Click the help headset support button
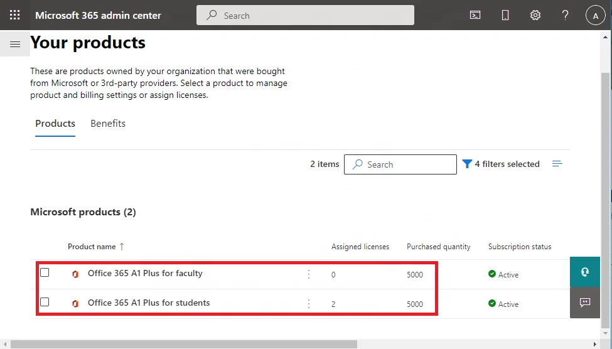612x349 pixels. pos(584,272)
